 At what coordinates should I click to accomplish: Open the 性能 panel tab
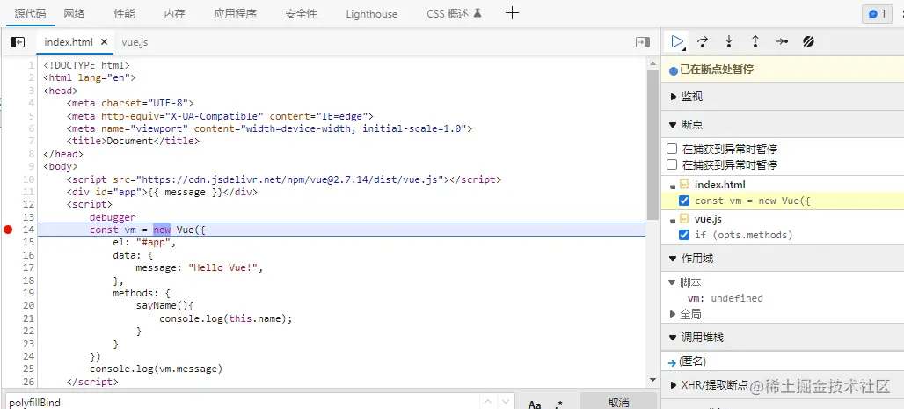pos(125,14)
